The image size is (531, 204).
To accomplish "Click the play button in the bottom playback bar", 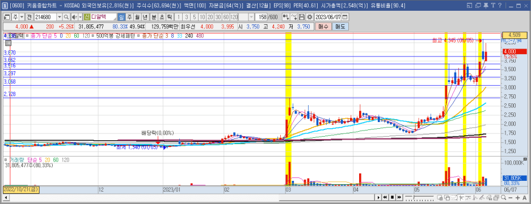I will coord(378,197).
